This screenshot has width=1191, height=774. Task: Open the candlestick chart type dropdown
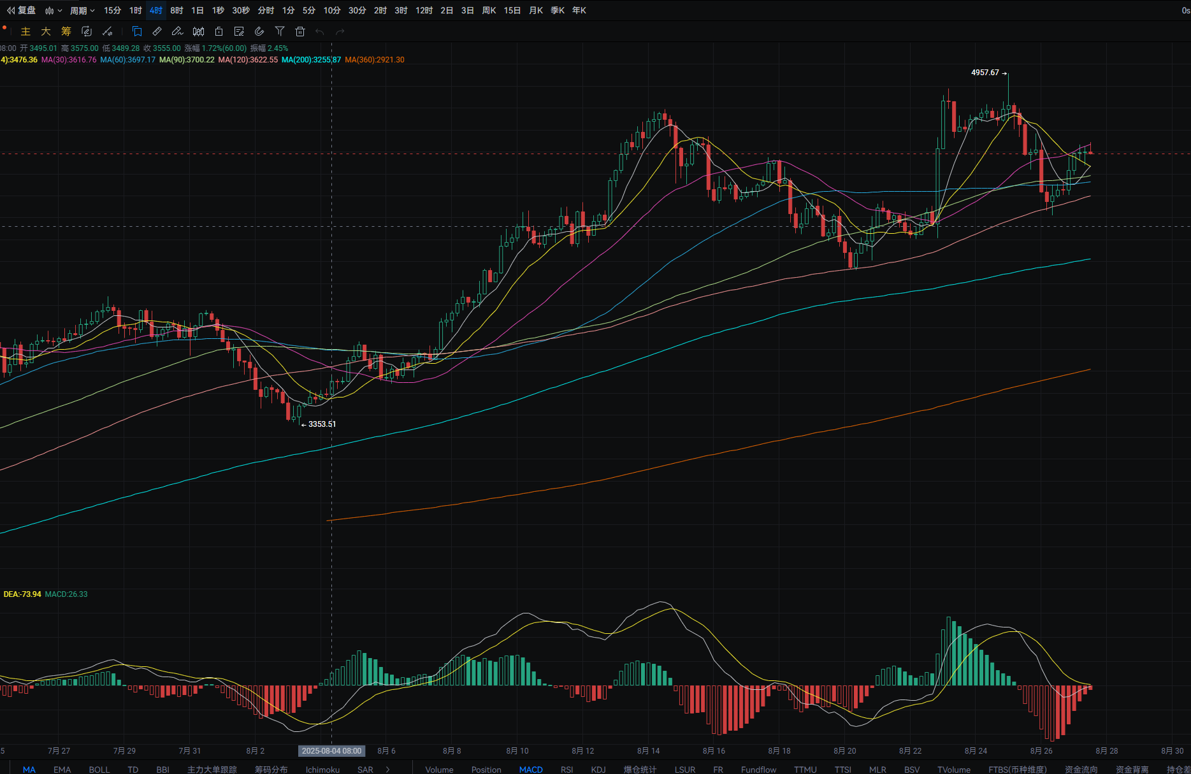(53, 10)
